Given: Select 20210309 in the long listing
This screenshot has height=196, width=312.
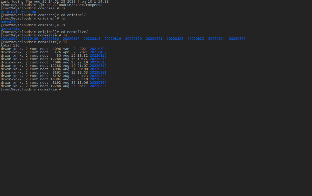Looking at the screenshot, I should [x=98, y=49].
